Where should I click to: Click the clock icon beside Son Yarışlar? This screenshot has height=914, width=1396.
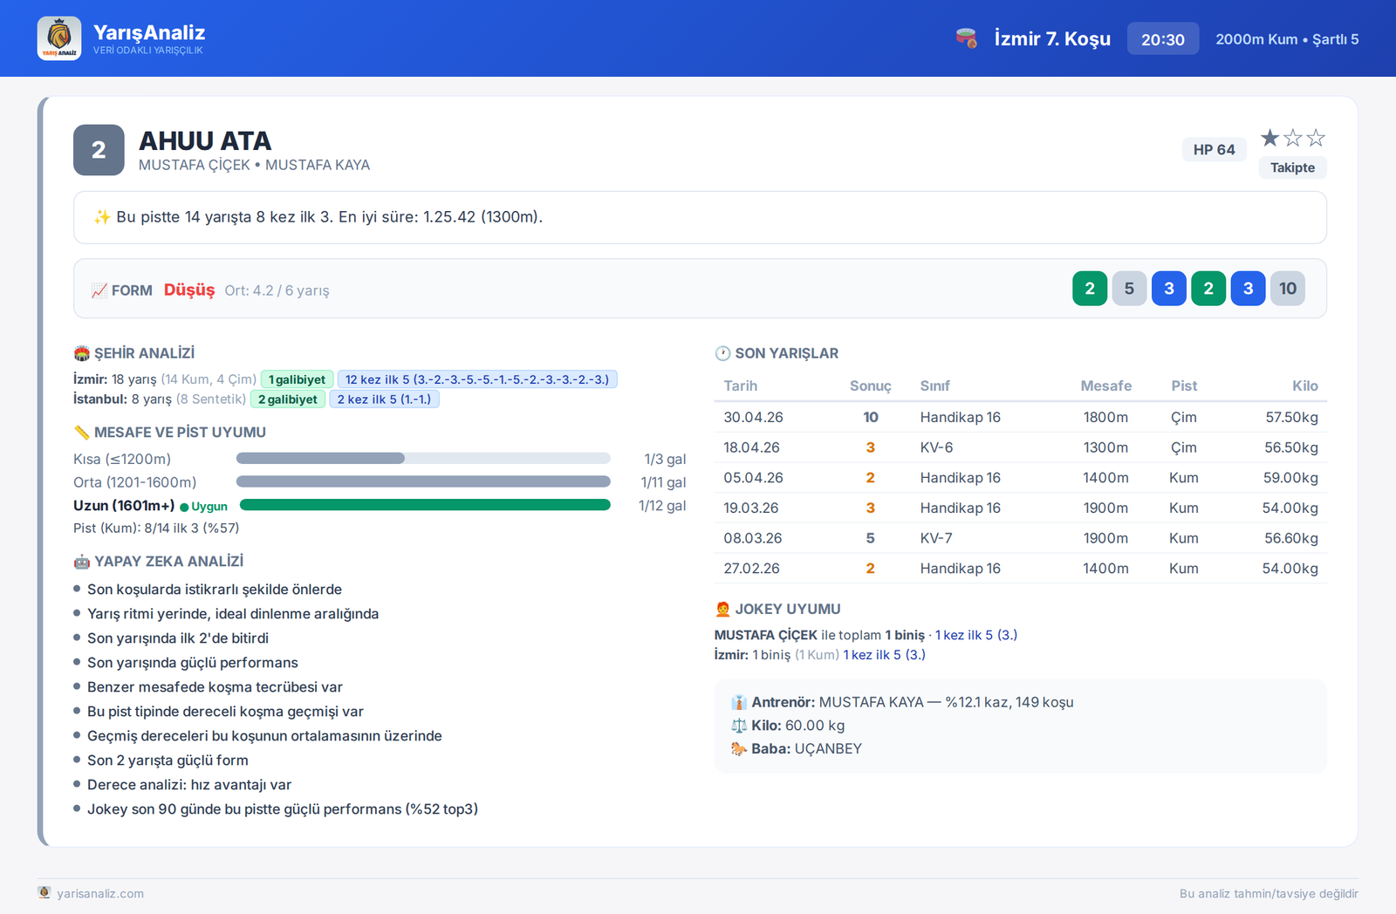click(722, 353)
